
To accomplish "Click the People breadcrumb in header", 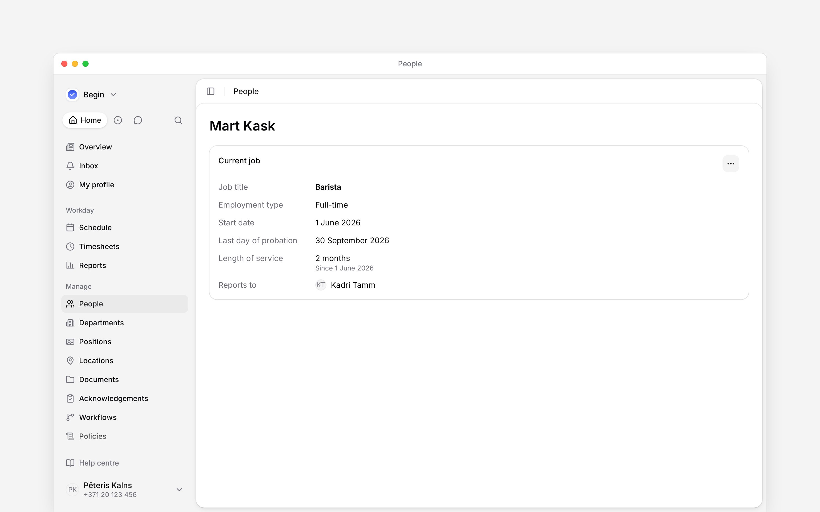I will 246,92.
